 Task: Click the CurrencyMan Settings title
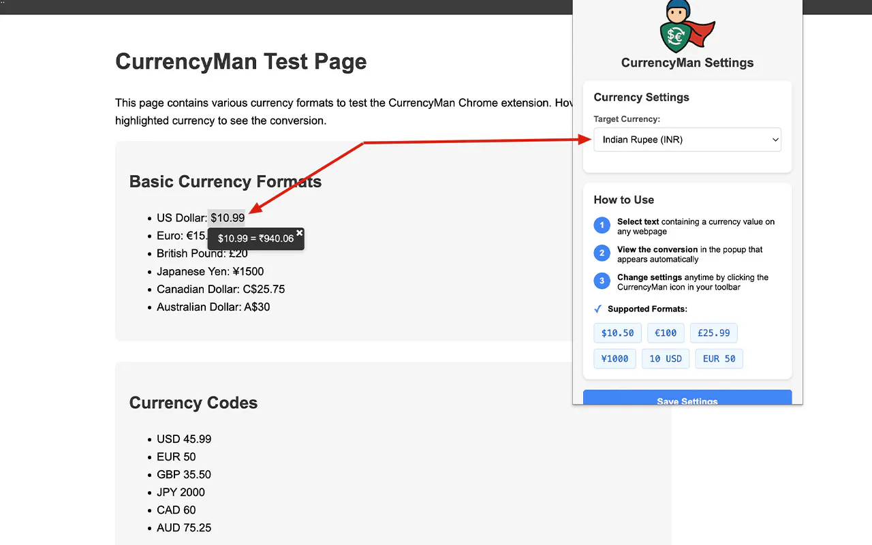[687, 63]
